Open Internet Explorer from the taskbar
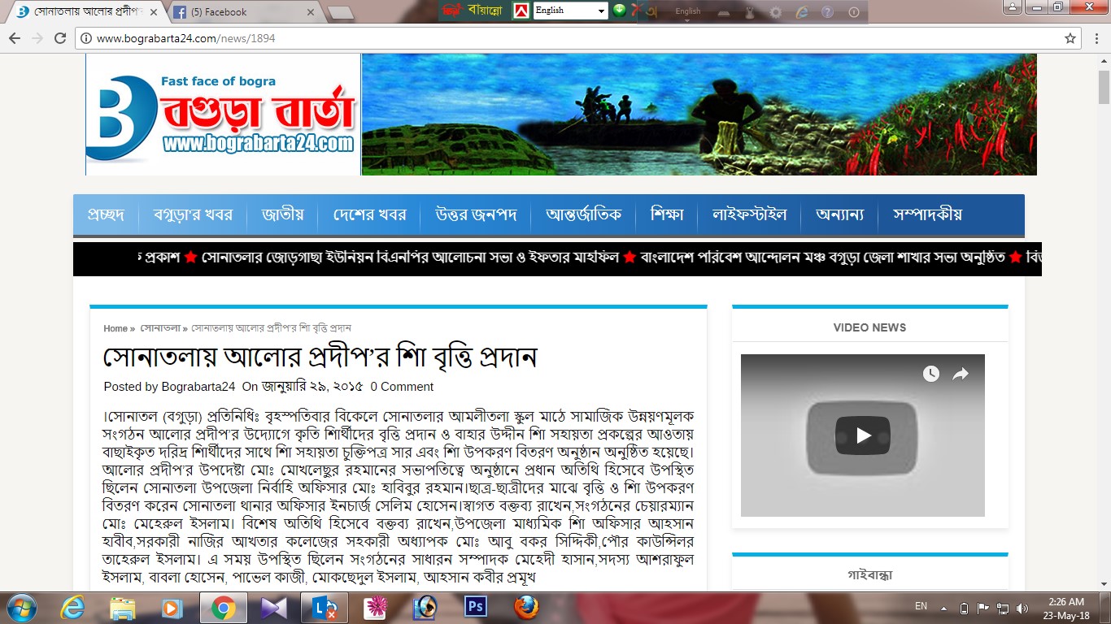Image resolution: width=1111 pixels, height=624 pixels. coord(72,608)
